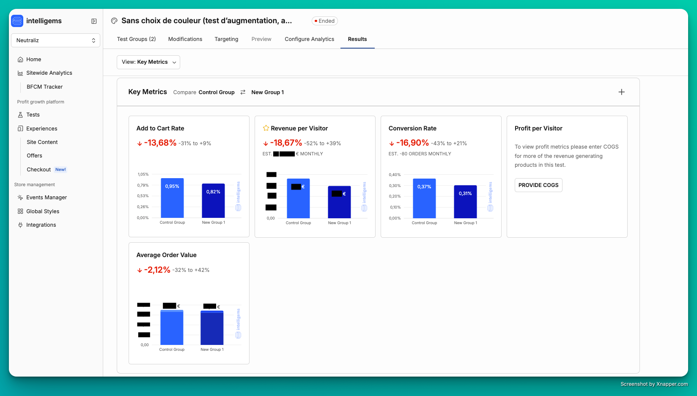Click the intelligems logo icon
Screen dimensions: 697x396
[17, 21]
